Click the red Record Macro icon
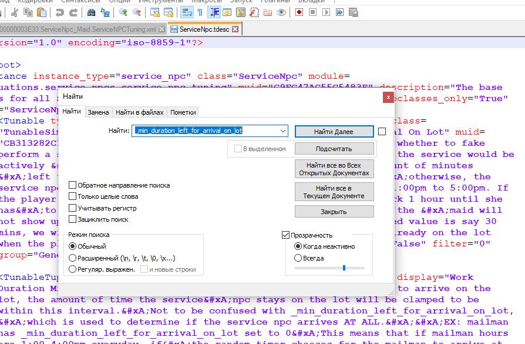This screenshot has width=525, height=344. coord(299,12)
